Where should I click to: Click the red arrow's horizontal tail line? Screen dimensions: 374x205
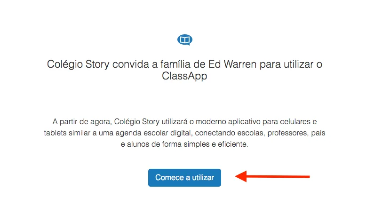coord(278,177)
